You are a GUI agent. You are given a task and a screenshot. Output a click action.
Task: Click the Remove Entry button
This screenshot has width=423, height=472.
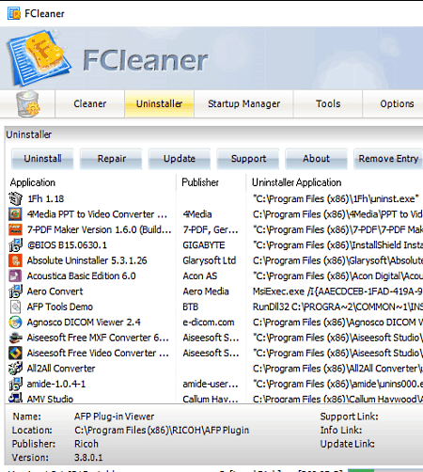pos(388,159)
